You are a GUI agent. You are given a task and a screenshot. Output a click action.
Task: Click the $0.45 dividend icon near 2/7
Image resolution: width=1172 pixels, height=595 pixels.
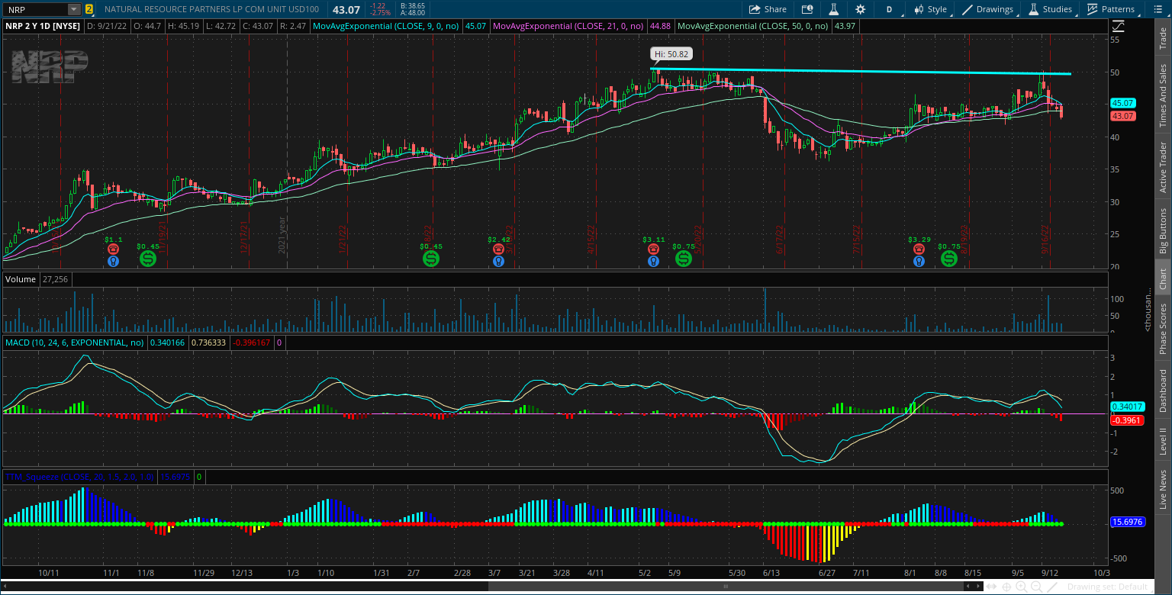click(431, 259)
